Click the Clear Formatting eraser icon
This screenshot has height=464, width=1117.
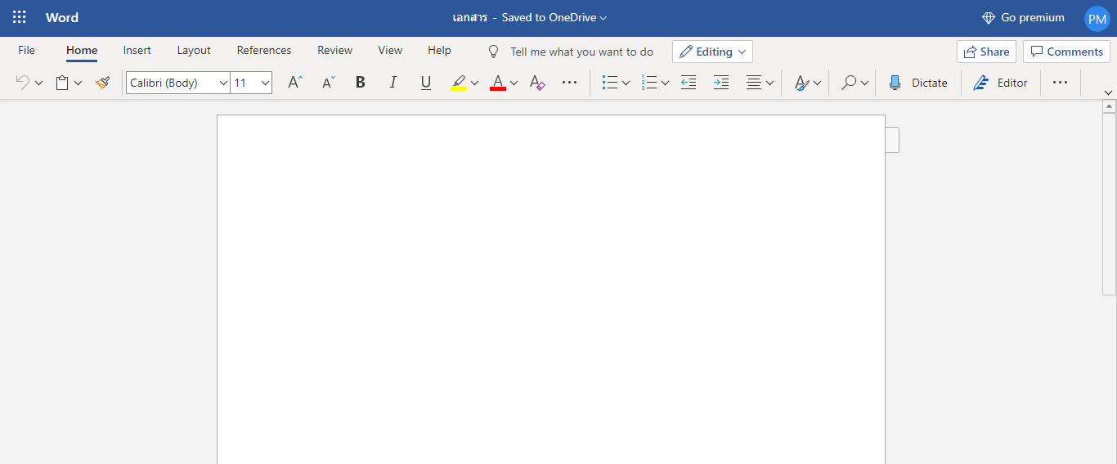(x=537, y=83)
